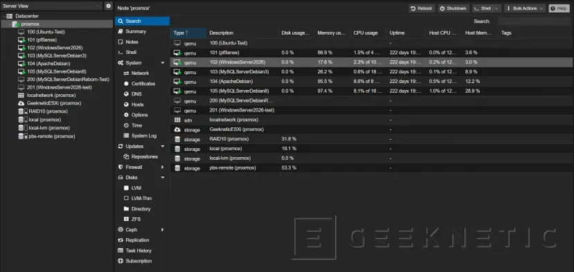The height and width of the screenshot is (272, 574).
Task: Expand the Ceph submenu arrow
Action: [163, 230]
